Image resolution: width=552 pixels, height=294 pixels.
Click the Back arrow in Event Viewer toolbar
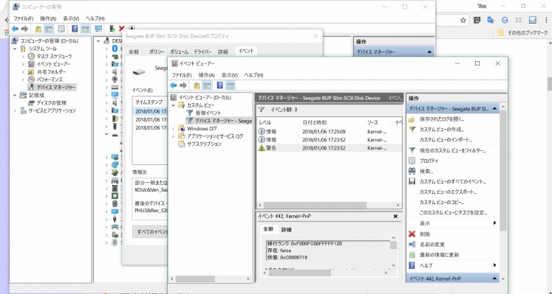click(173, 85)
